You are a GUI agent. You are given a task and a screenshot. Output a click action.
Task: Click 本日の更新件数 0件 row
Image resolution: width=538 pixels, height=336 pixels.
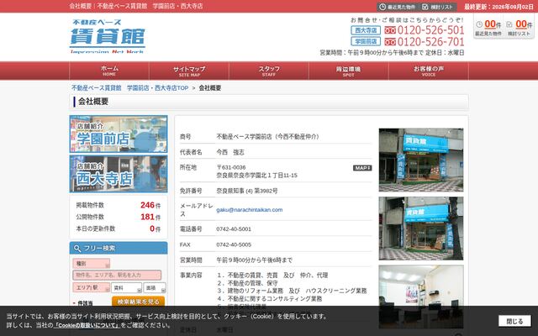(119, 228)
